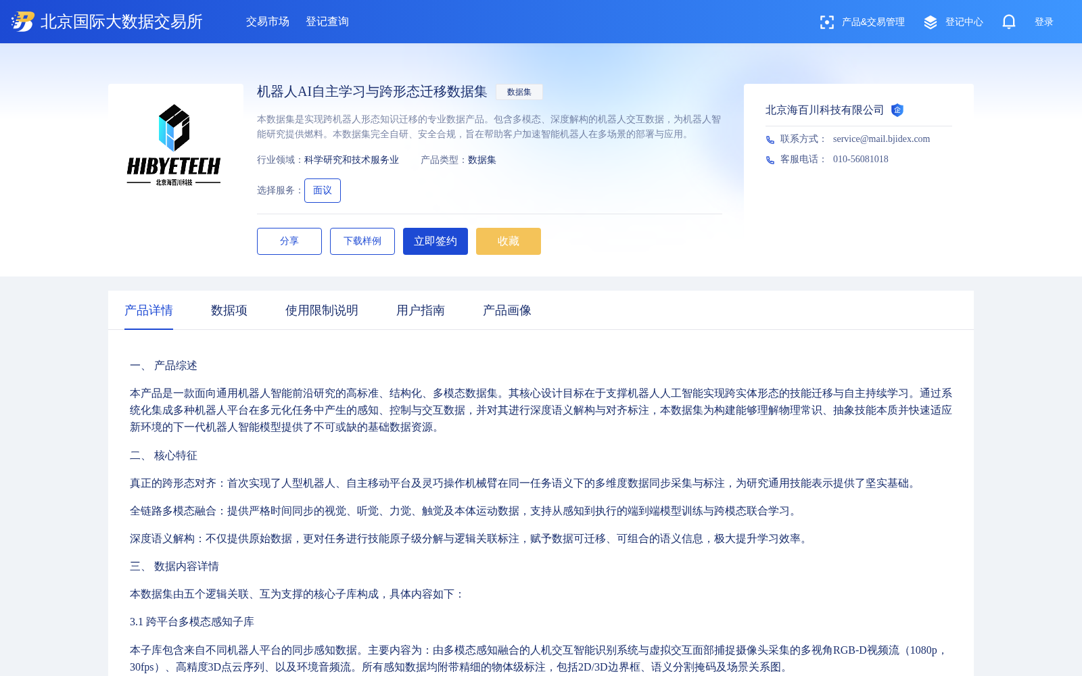Switch to the 数据项 tab
The image size is (1082, 676).
[229, 310]
